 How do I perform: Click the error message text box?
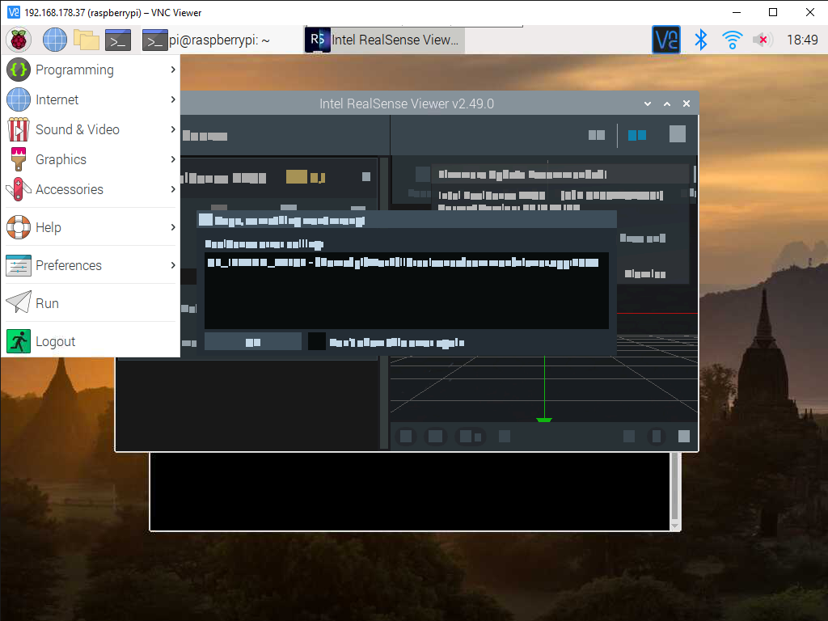pos(407,291)
